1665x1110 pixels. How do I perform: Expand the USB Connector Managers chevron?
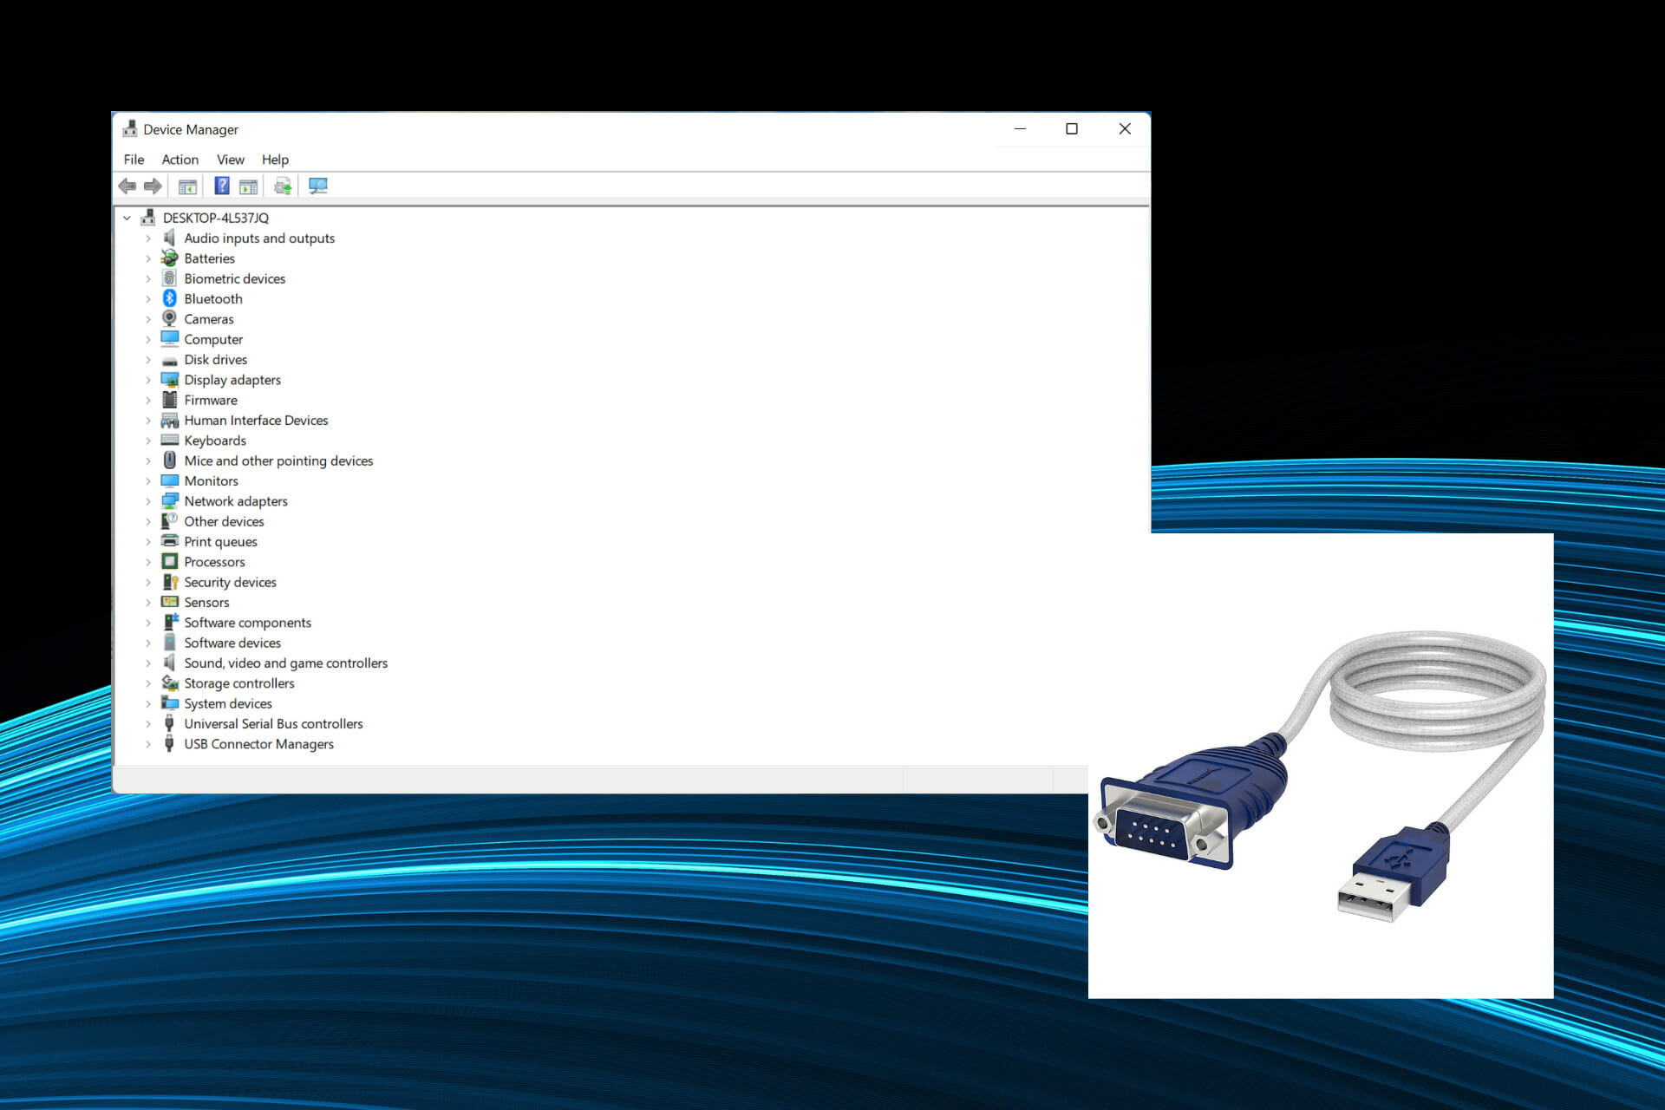coord(148,743)
